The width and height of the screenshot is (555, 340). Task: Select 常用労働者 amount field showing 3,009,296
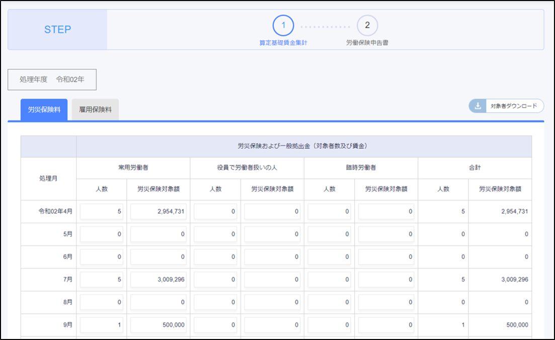click(158, 280)
